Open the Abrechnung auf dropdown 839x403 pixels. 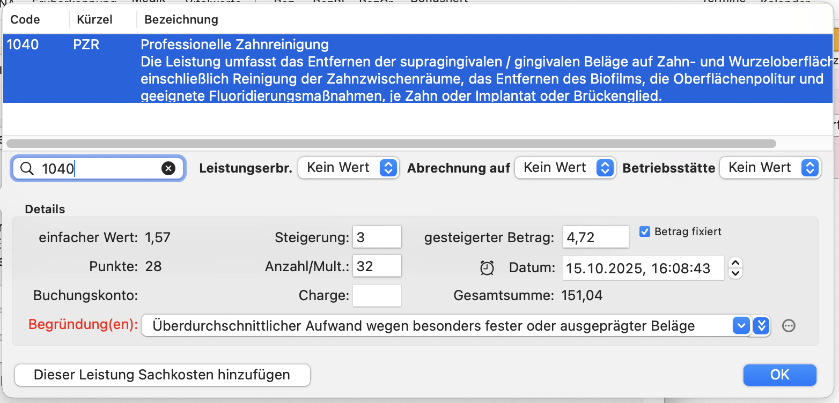click(x=565, y=168)
